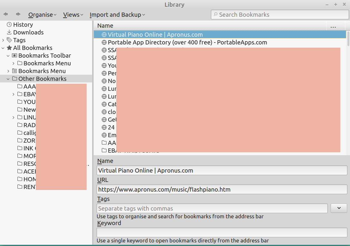Select the History clock item
350x246 pixels.
tap(23, 25)
